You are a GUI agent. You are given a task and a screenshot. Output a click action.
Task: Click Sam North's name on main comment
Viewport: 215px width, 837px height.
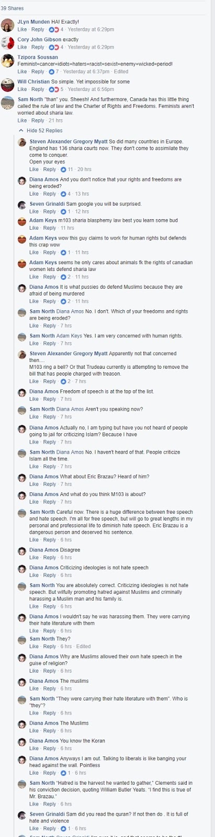[x=30, y=99]
